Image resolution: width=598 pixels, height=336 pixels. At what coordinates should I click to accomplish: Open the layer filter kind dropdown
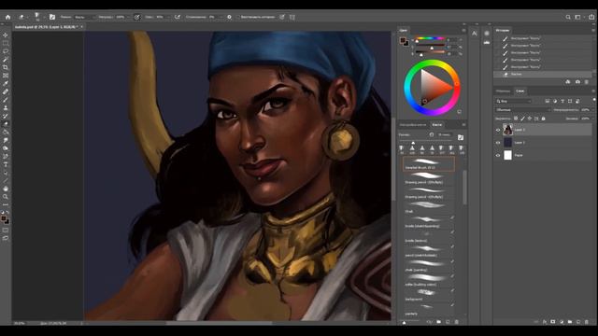click(514, 101)
